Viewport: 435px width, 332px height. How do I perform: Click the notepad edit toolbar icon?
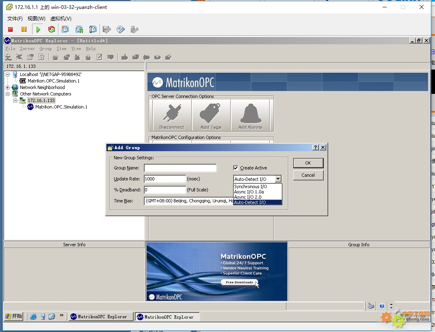(100, 57)
